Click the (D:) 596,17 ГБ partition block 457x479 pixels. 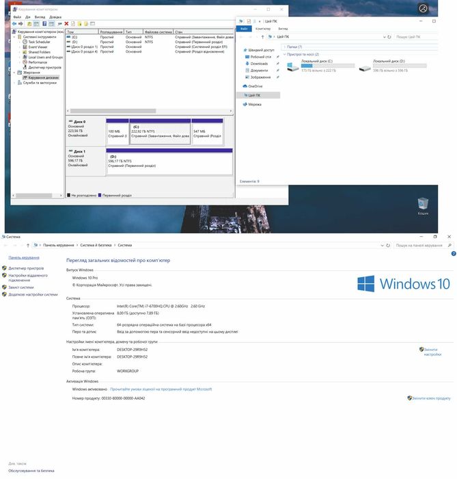[169, 162]
